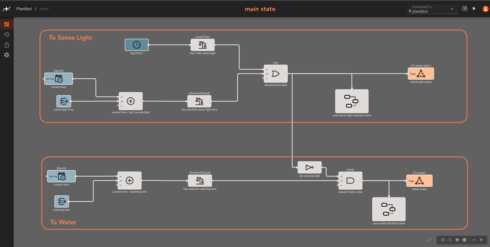
Task: Select the 'current time - last sensed light' add node
Action: pos(131,101)
